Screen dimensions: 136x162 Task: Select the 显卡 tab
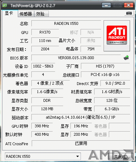[x=10, y=13]
